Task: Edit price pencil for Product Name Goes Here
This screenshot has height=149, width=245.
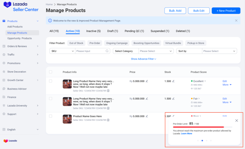Action: tap(147, 116)
